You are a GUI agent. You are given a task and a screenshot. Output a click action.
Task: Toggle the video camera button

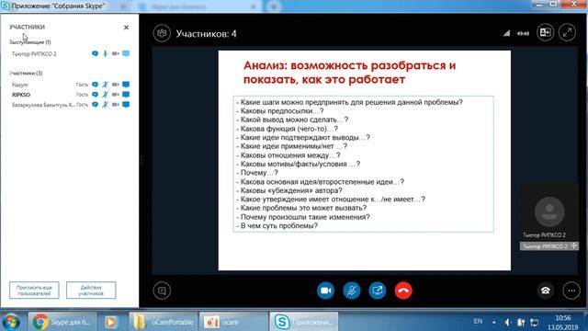coord(325,291)
